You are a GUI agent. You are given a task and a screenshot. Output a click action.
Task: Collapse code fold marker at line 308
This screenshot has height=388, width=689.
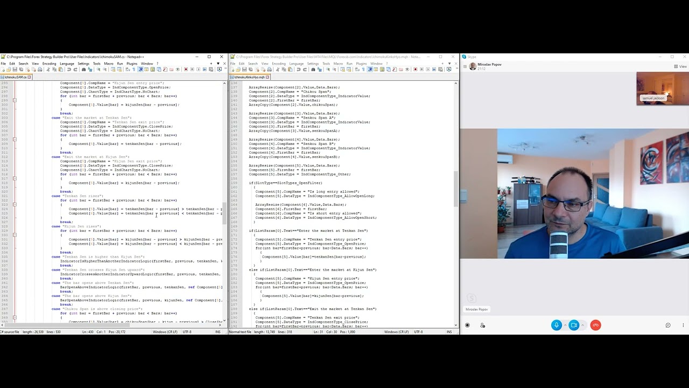(15, 139)
